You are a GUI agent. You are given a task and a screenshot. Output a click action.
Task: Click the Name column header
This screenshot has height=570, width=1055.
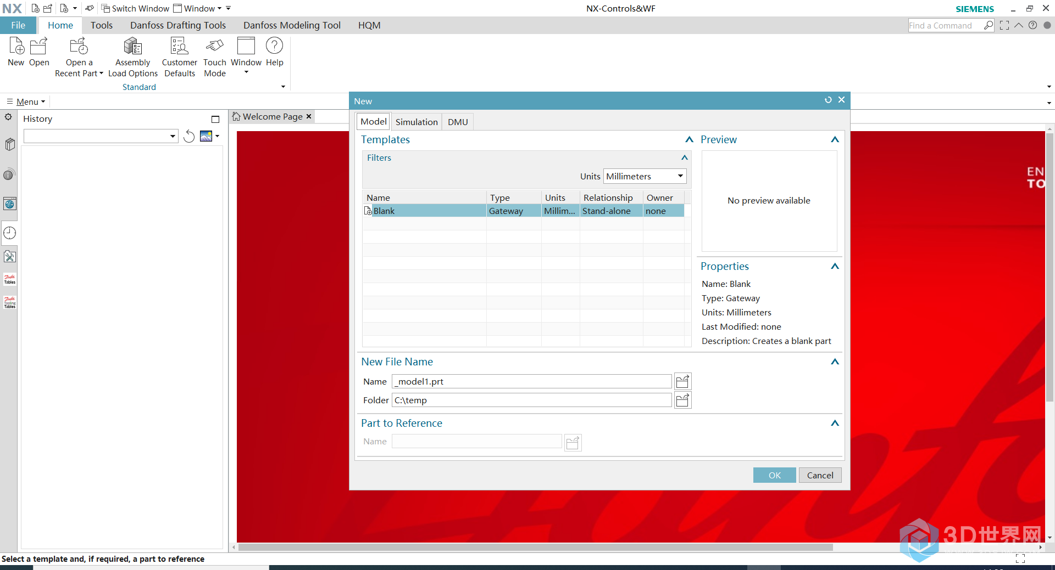click(x=424, y=197)
